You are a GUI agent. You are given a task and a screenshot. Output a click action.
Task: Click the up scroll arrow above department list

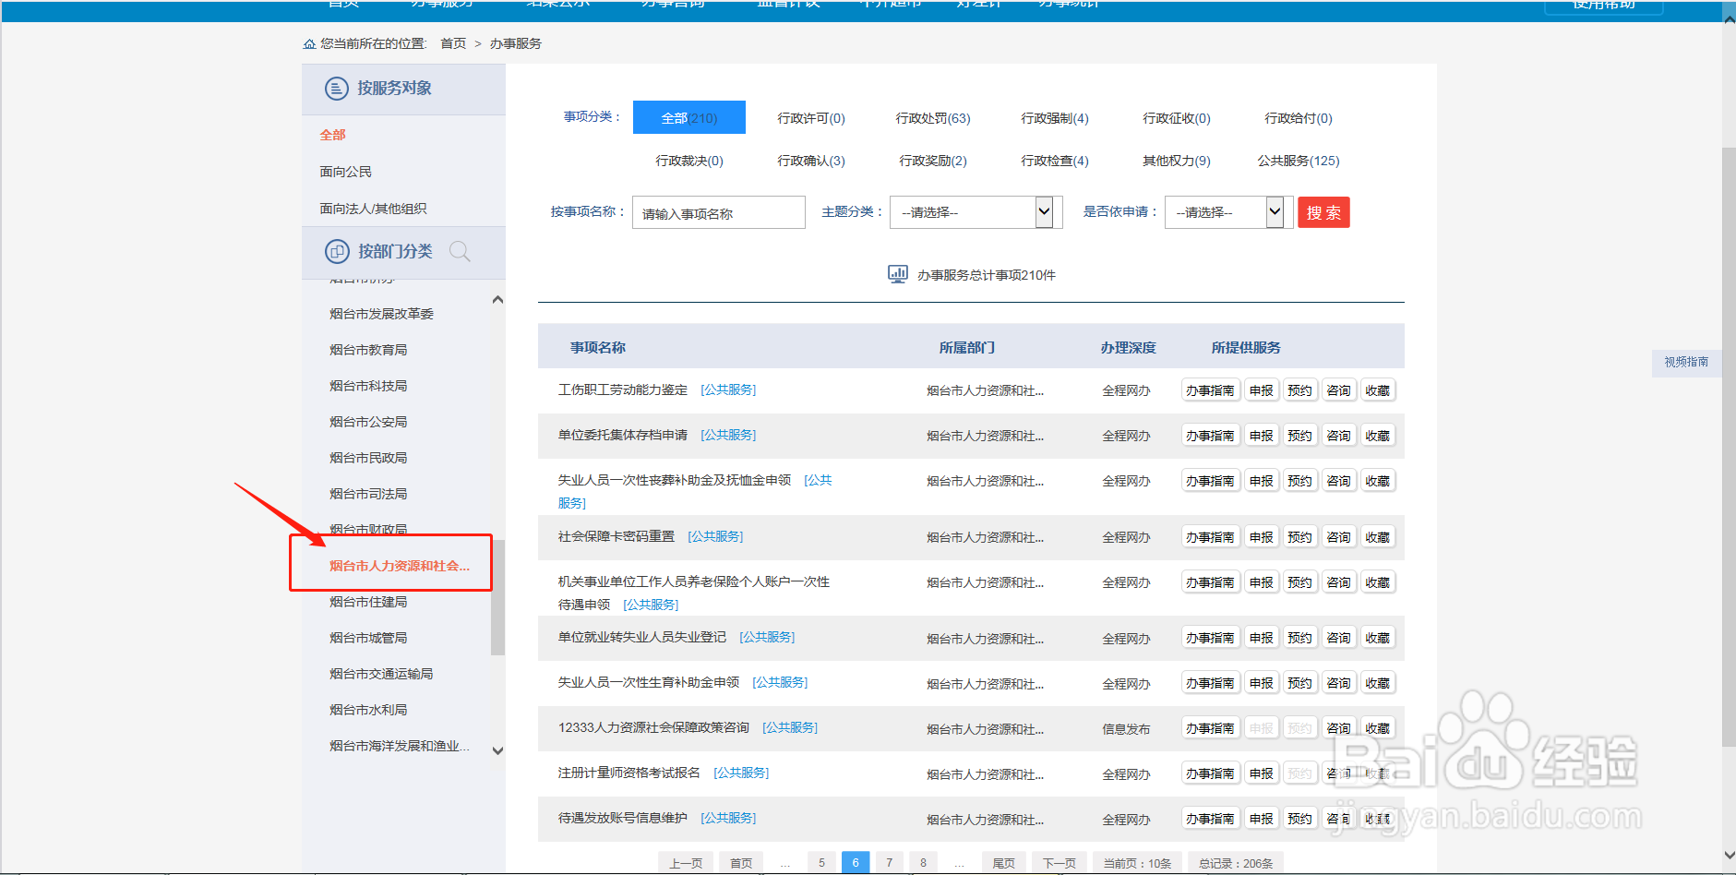497,298
